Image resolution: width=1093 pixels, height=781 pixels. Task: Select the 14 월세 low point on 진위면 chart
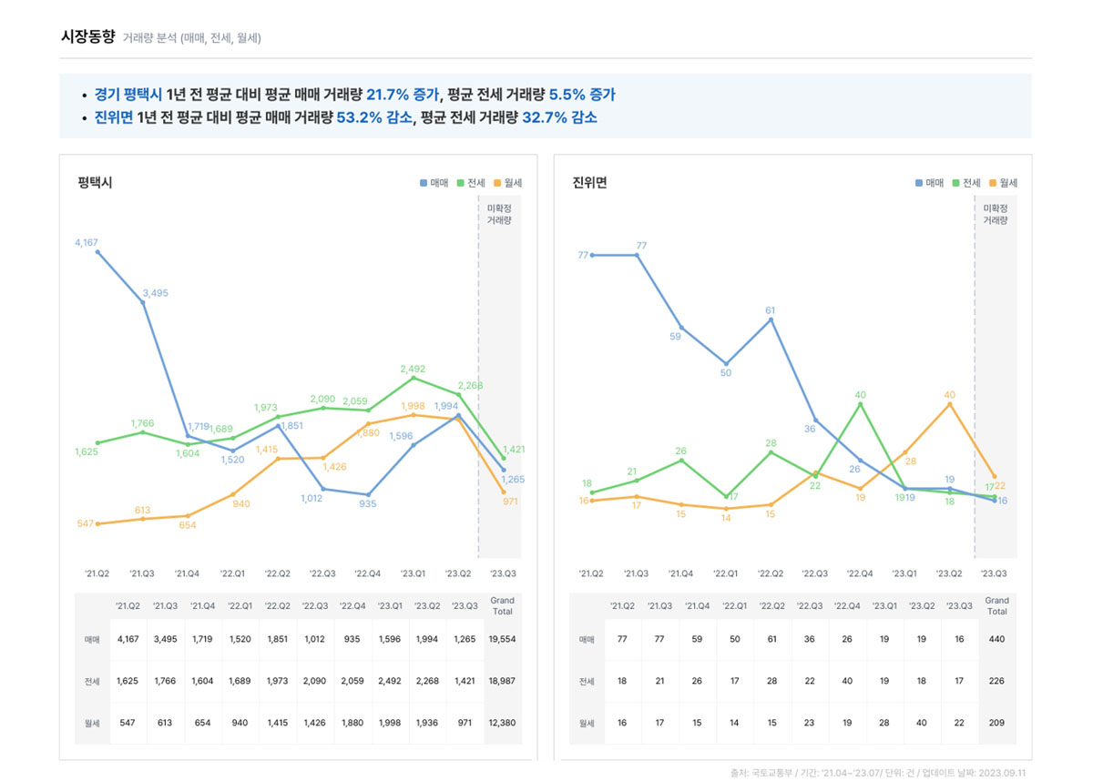[726, 508]
